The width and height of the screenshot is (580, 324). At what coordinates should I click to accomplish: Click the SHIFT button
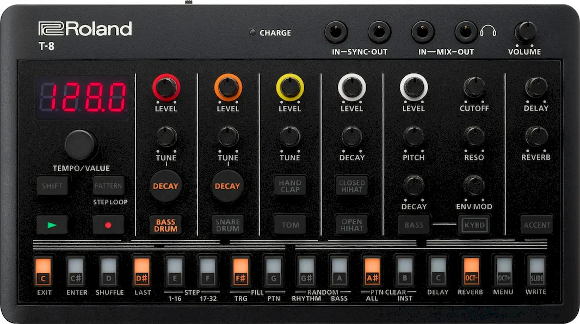click(x=52, y=186)
